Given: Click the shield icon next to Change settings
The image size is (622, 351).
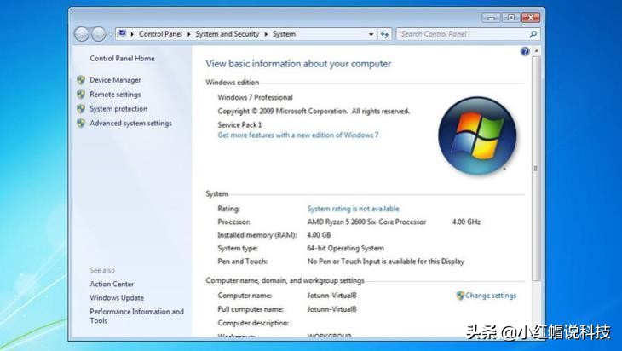Looking at the screenshot, I should tap(460, 296).
